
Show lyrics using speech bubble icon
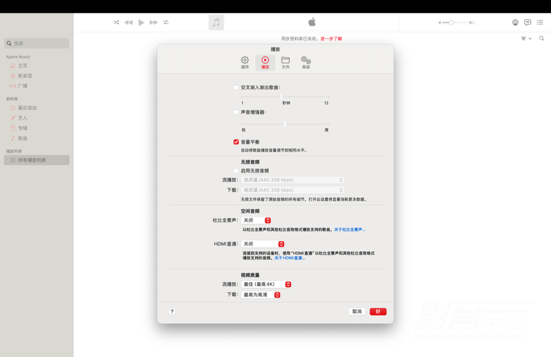(527, 22)
